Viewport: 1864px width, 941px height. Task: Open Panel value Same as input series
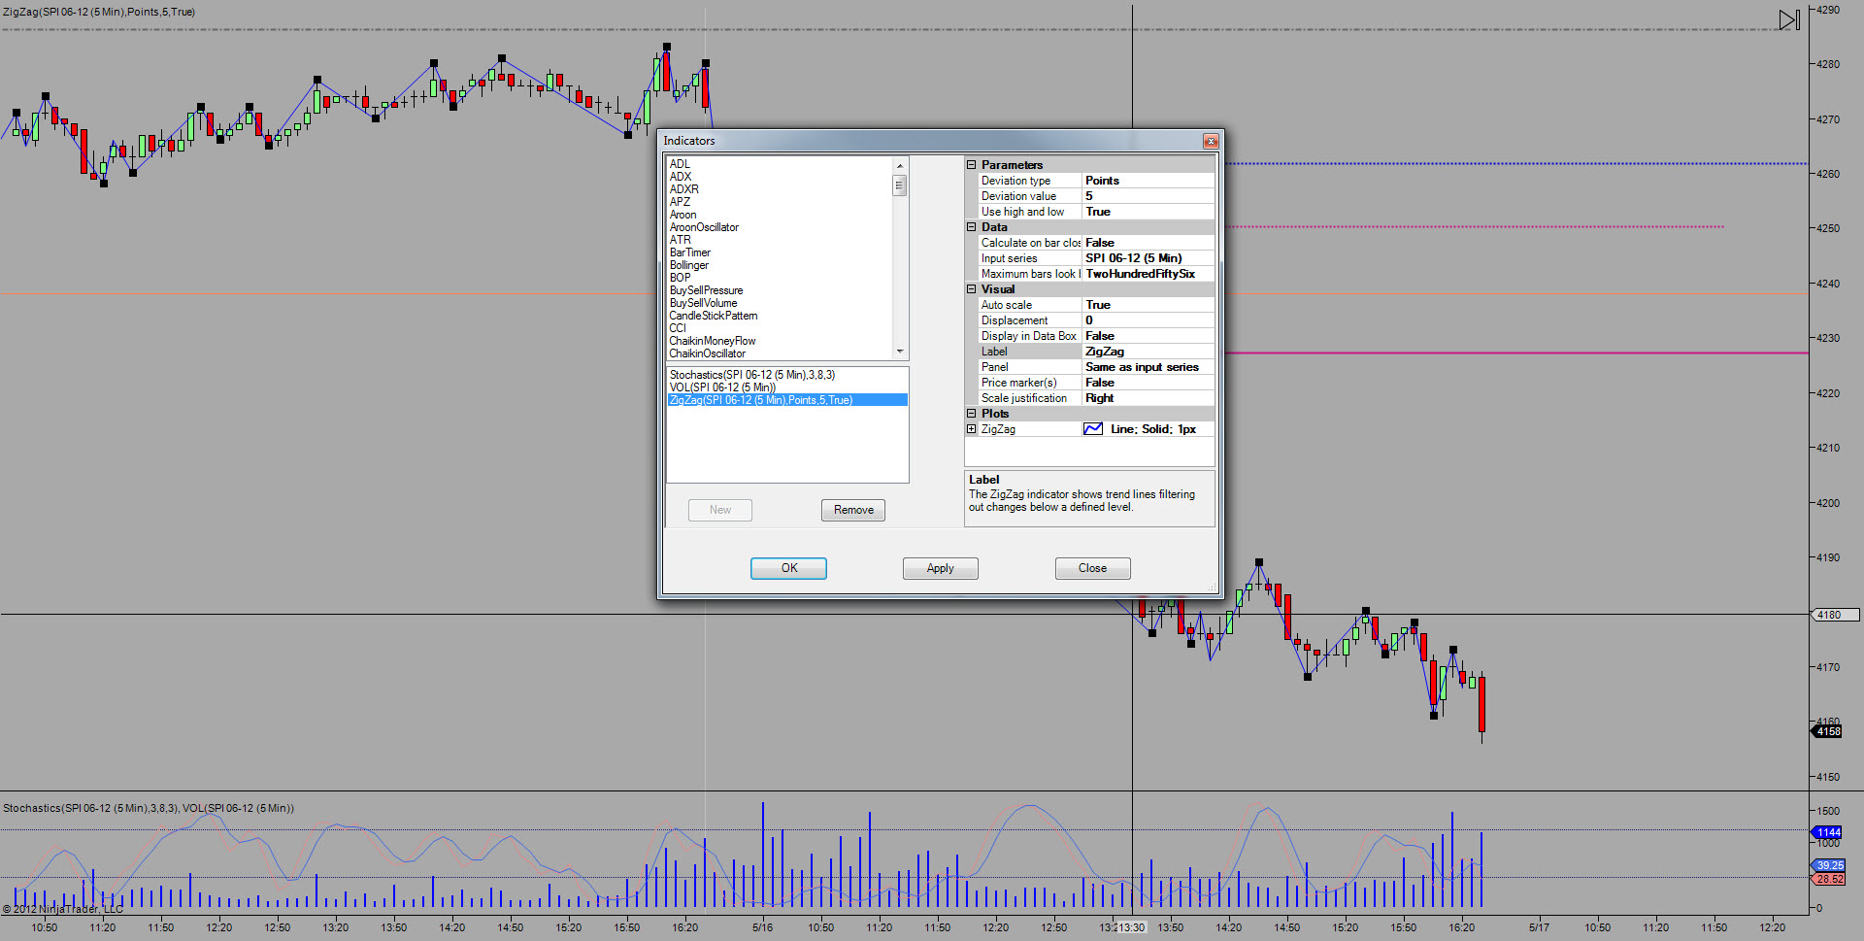coord(1148,367)
